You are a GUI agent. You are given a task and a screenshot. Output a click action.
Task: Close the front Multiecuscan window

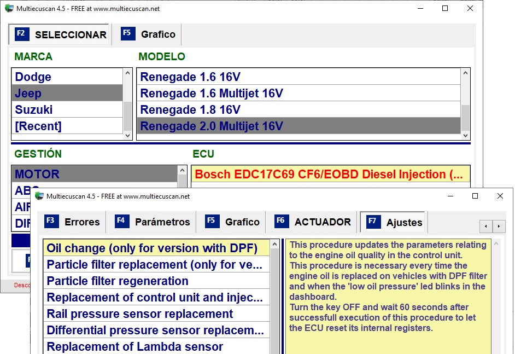pyautogui.click(x=500, y=196)
